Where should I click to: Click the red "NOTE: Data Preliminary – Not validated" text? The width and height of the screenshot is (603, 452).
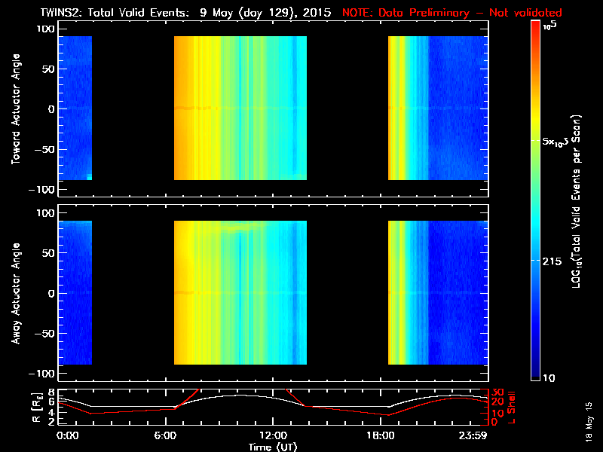point(451,13)
